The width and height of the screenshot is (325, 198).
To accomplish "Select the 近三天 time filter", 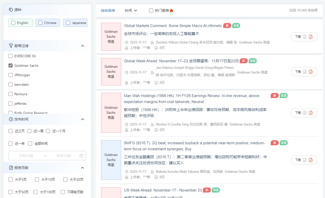I will pos(11,131).
